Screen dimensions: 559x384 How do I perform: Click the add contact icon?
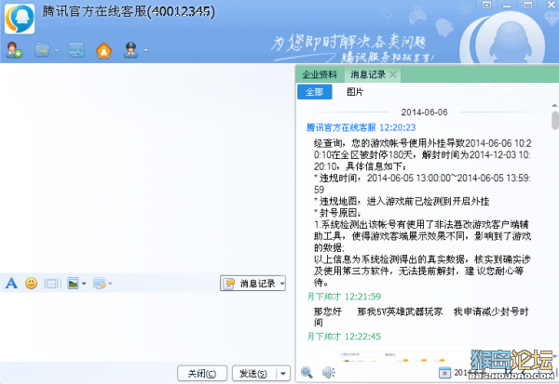(14, 50)
